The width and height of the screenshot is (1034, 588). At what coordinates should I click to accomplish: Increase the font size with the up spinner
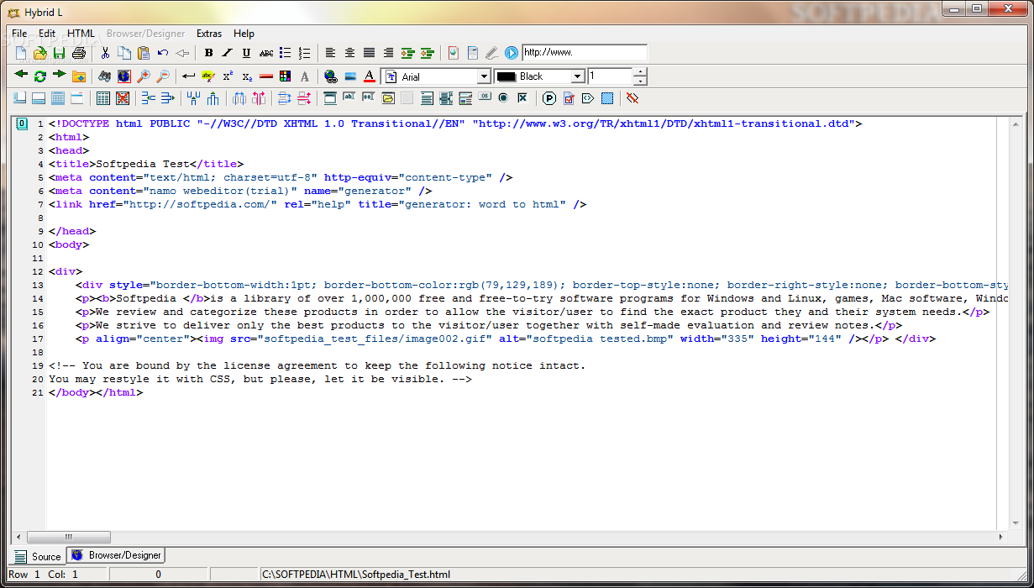click(x=640, y=72)
